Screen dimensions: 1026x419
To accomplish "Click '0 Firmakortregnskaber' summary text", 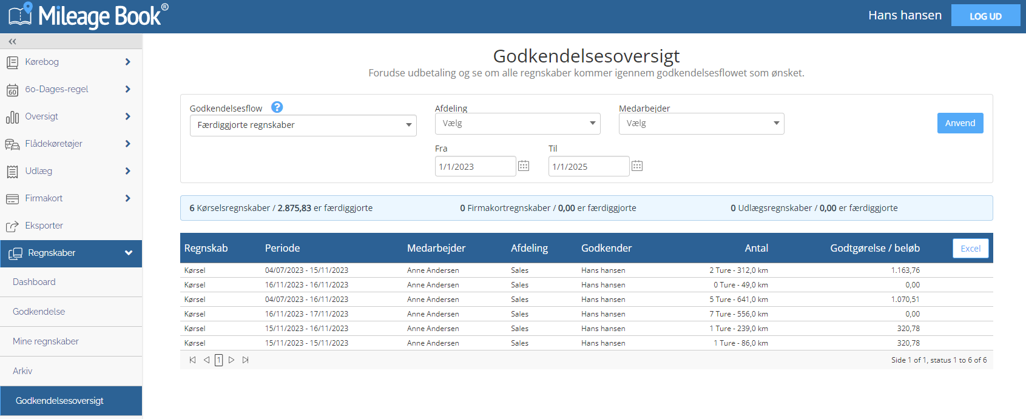I will (x=505, y=208).
